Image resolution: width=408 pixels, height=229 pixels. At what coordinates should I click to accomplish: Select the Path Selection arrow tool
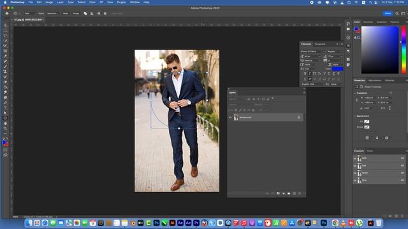click(6, 113)
